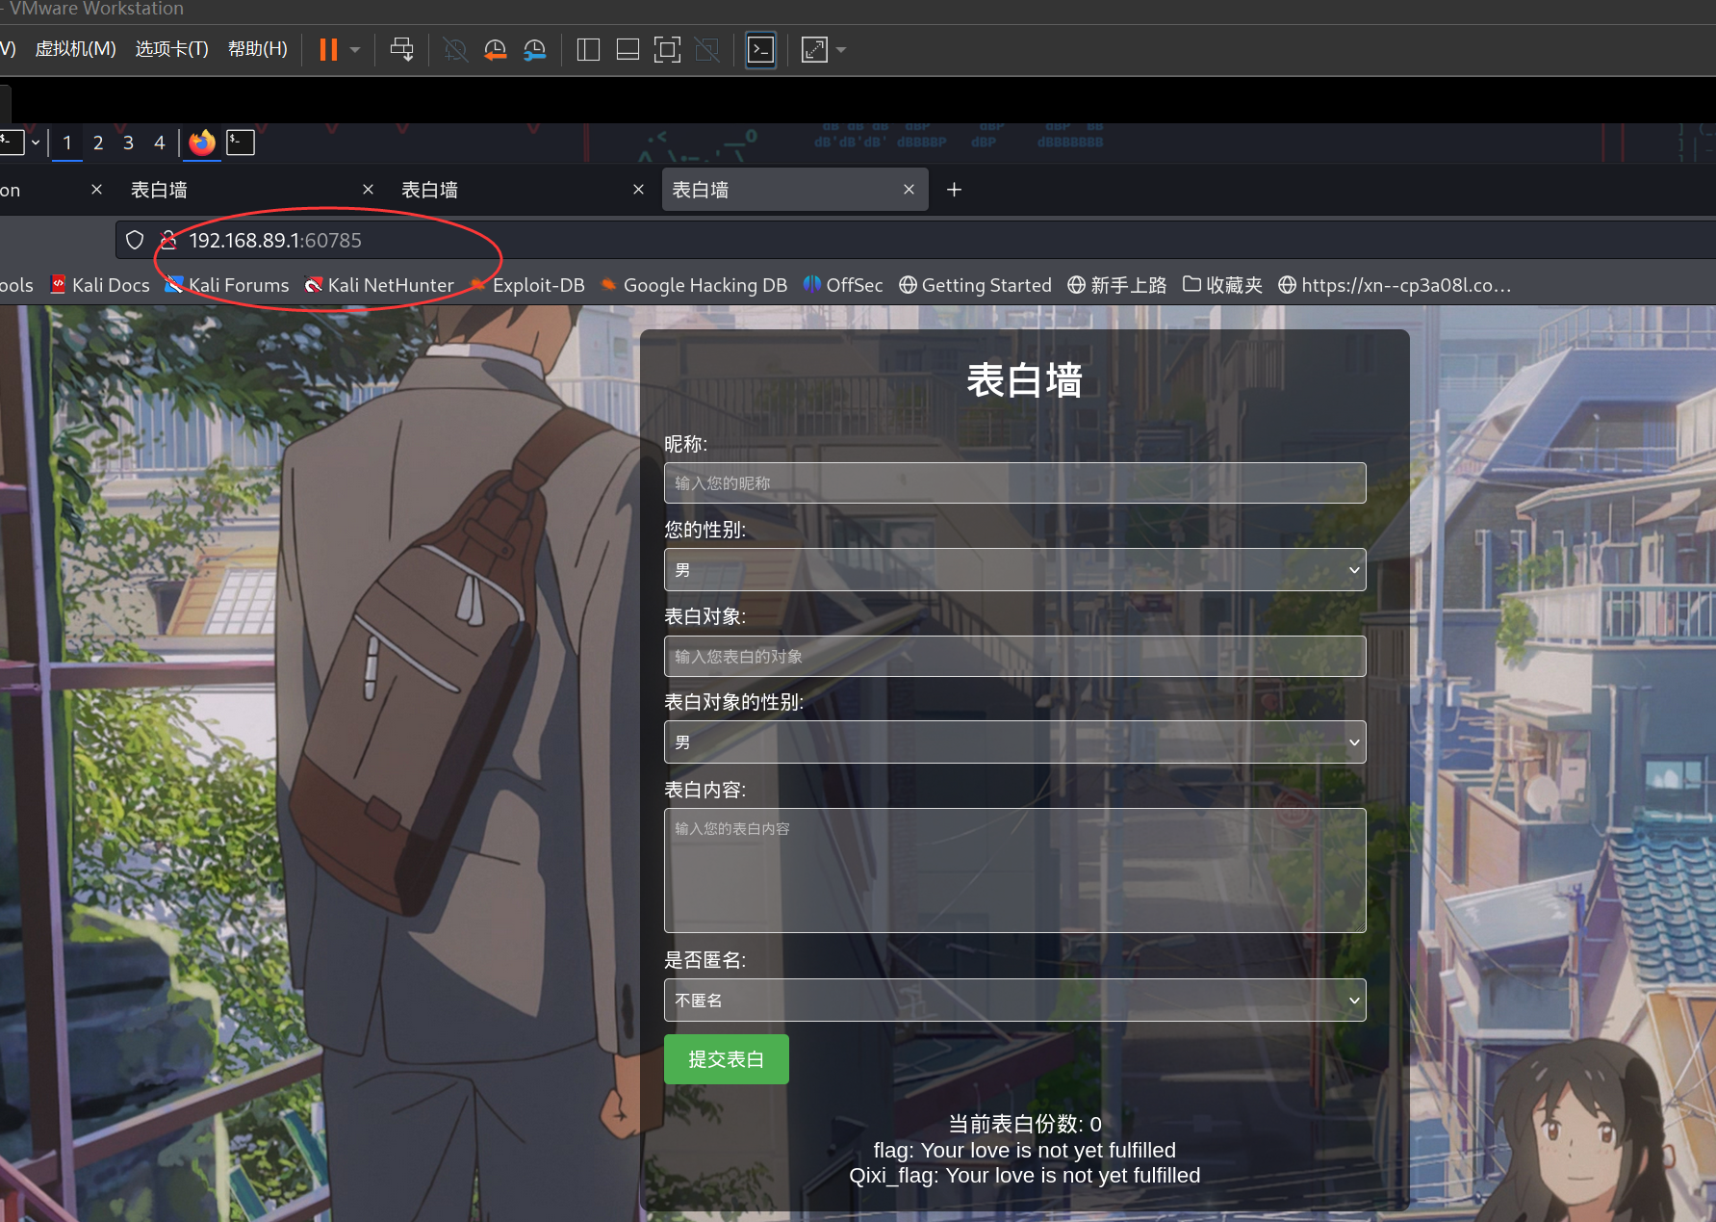Open the Kali Forums bookmark
The image size is (1716, 1222).
pyautogui.click(x=227, y=285)
